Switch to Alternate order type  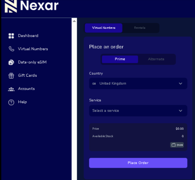156,59
